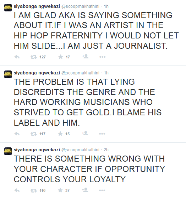The height and width of the screenshot is (199, 186).
Task: Open the 2h timestamp on third tweet
Action: [106, 150]
